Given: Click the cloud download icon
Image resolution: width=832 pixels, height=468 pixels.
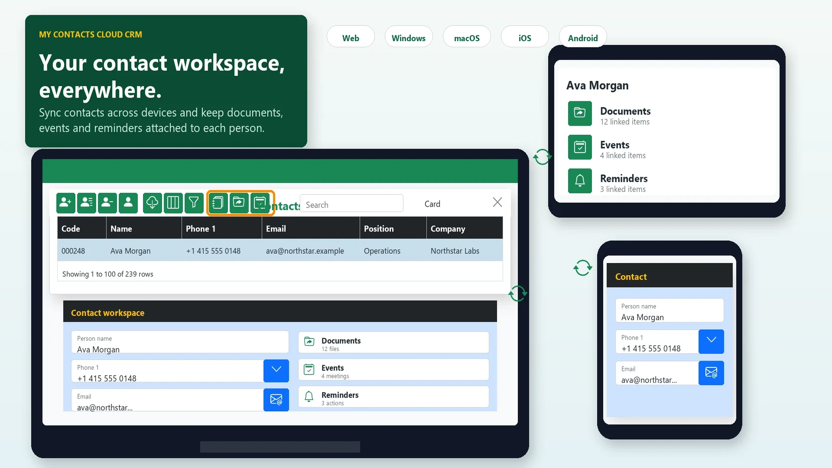Looking at the screenshot, I should [x=153, y=202].
